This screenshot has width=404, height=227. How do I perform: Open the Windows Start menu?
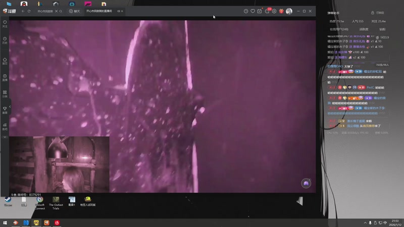click(5, 222)
